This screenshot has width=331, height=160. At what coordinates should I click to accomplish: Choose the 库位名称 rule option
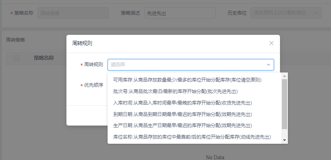point(195,137)
